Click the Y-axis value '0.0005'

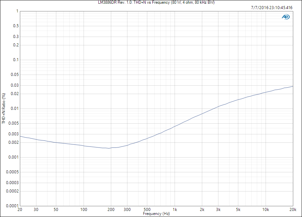point(12,172)
